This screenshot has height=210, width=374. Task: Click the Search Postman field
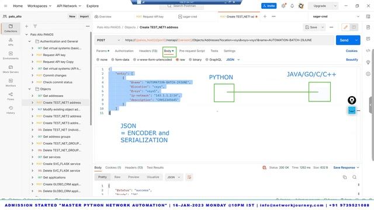coord(182,6)
